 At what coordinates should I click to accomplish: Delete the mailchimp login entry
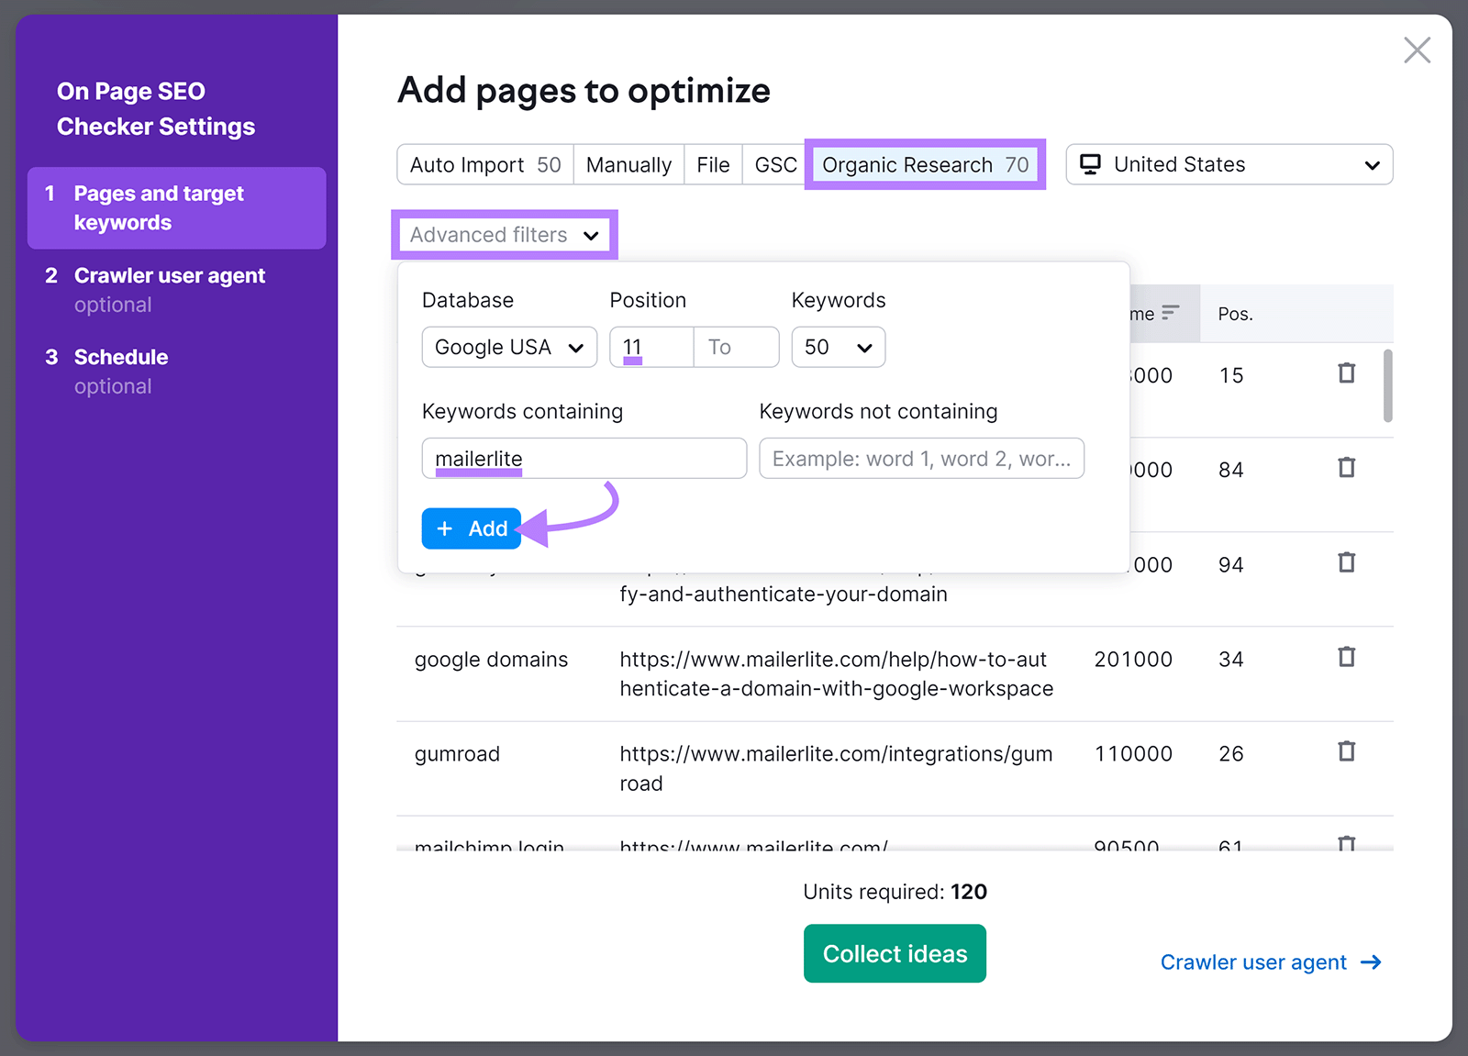click(1347, 845)
